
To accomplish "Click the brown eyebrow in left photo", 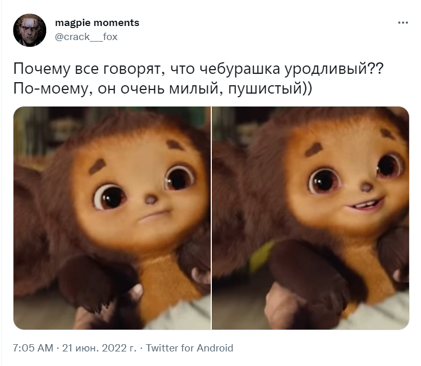I will [97, 166].
